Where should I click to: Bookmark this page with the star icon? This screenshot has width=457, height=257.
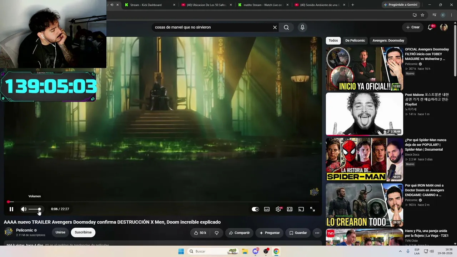point(422,15)
